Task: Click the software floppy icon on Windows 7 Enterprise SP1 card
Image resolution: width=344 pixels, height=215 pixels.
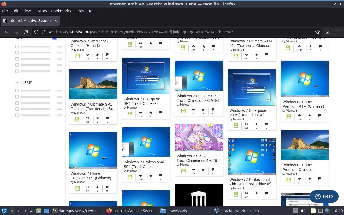Action: click(130, 114)
